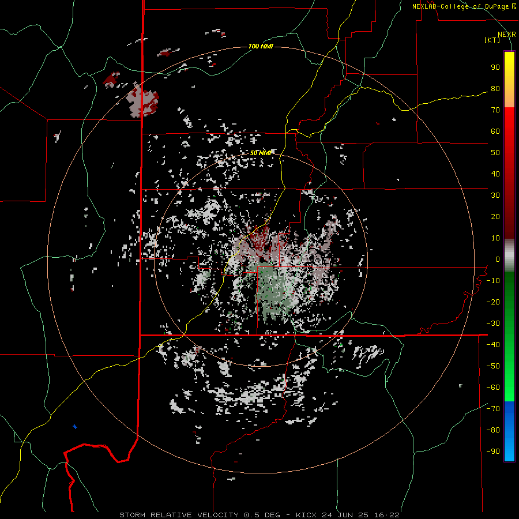Click the positive 90 colorbar value
Viewport: 519px width, 519px height.
click(495, 67)
